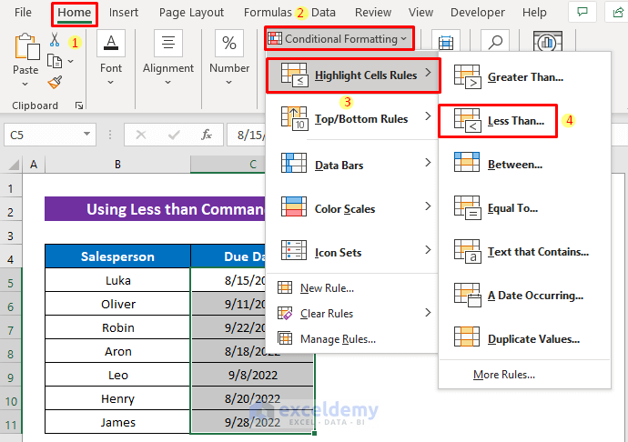
Task: Expand Top/Bottom Rules submenu
Action: [x=352, y=119]
